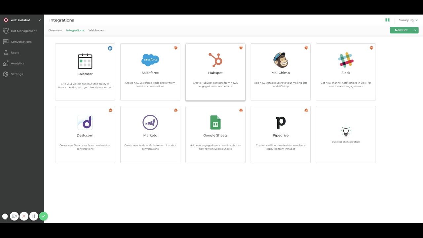
Task: Click the Slack channel notifications description
Action: pyautogui.click(x=346, y=85)
